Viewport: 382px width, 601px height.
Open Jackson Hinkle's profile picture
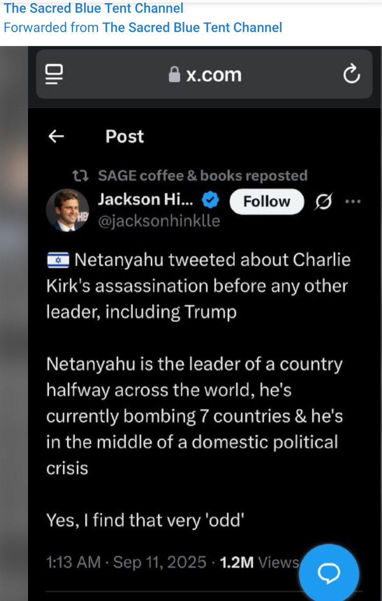(x=67, y=210)
